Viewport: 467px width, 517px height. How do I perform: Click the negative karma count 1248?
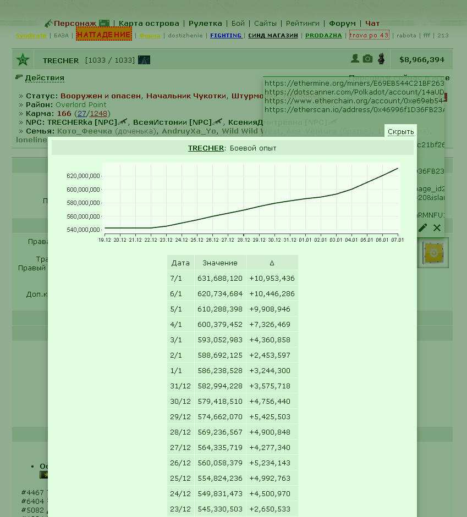[98, 113]
